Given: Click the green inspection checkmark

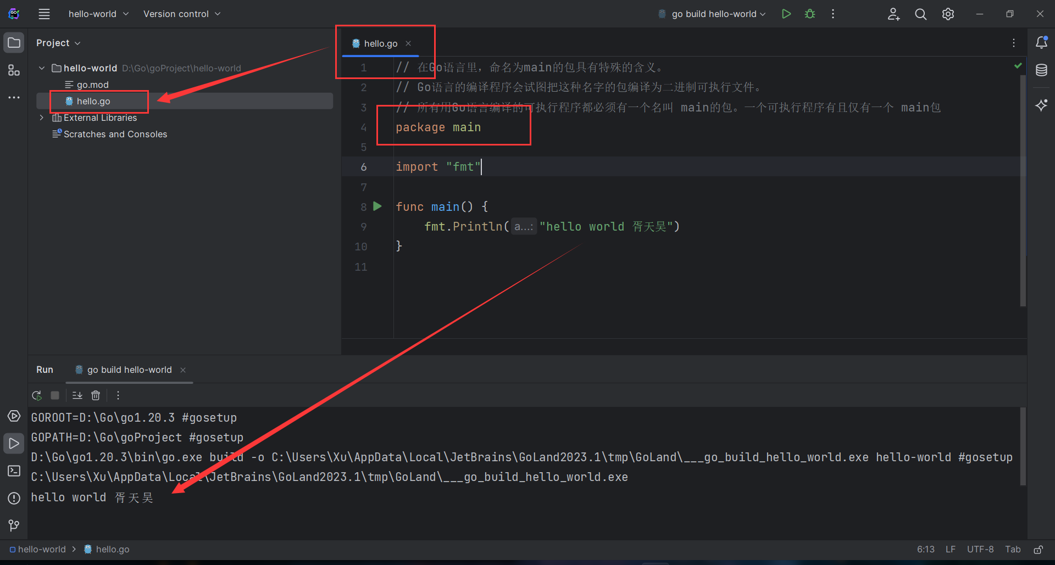Looking at the screenshot, I should coord(1018,66).
